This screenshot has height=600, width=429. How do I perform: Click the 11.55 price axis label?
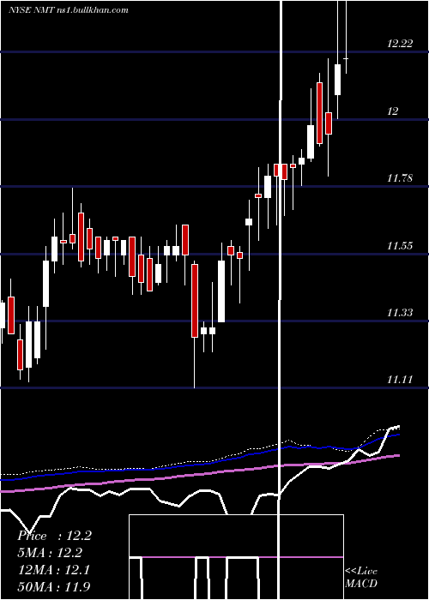coord(400,246)
